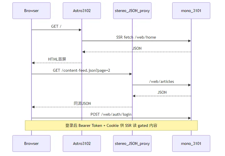
Task: Click the 'HTML首屏' message label
Action: tap(57, 59)
